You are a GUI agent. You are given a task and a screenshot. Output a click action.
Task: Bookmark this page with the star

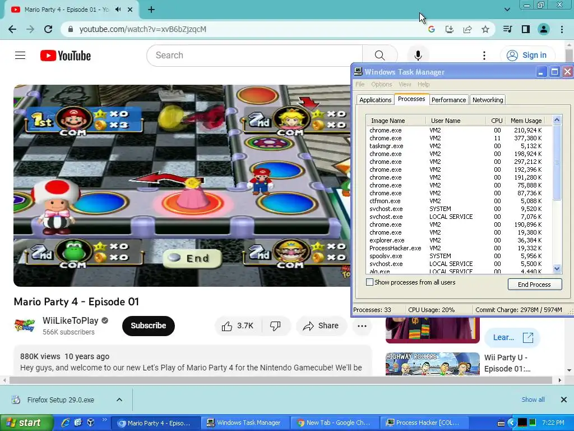(x=485, y=29)
